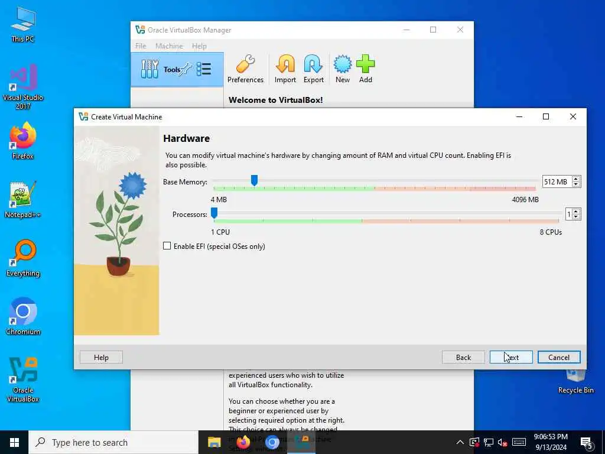Image resolution: width=605 pixels, height=454 pixels.
Task: Open Preferences in VirtualBox Manager toolbar
Action: click(x=245, y=69)
